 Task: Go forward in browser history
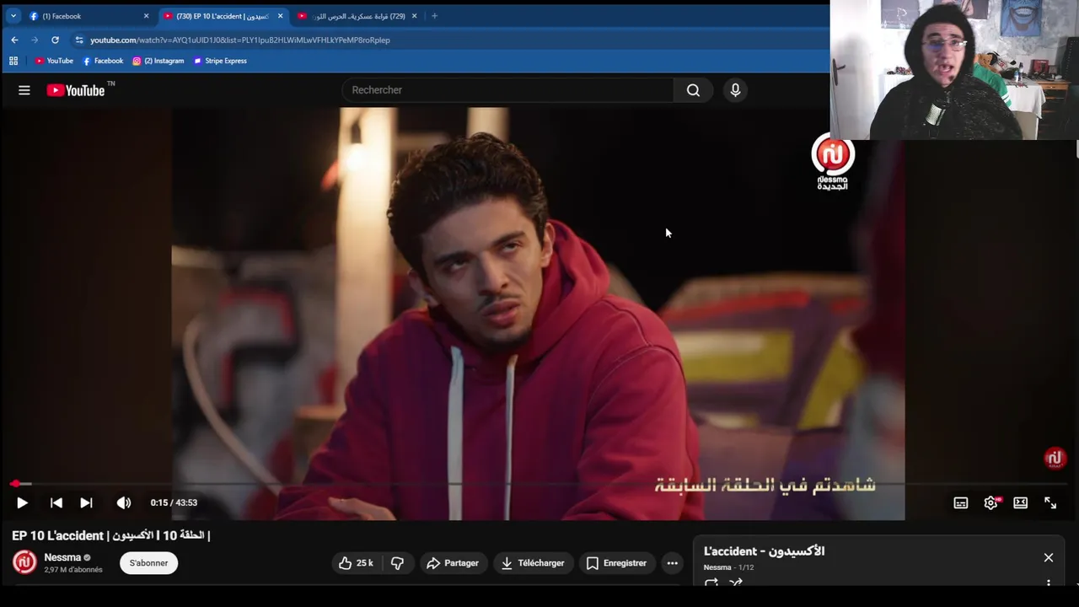[x=35, y=40]
